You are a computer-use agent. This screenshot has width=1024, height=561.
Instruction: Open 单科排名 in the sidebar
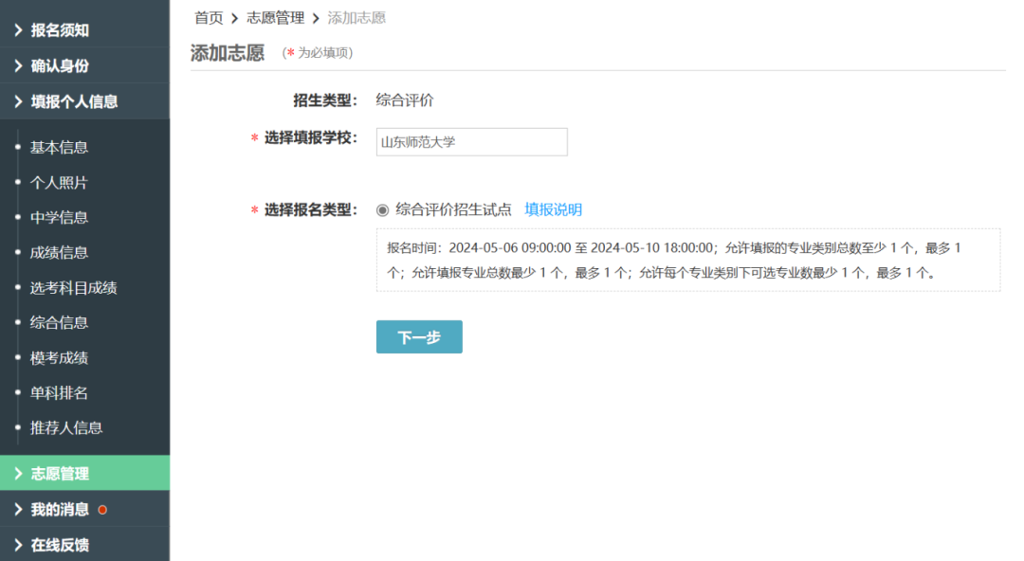point(59,392)
